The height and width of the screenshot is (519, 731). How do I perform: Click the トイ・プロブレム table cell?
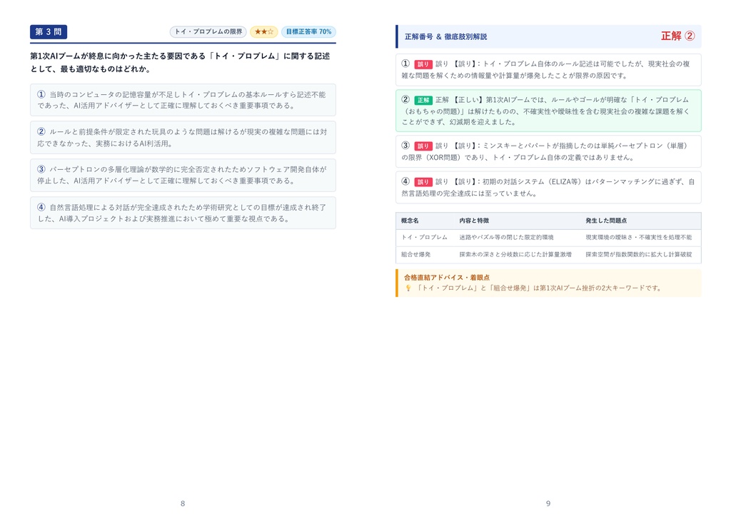point(424,237)
